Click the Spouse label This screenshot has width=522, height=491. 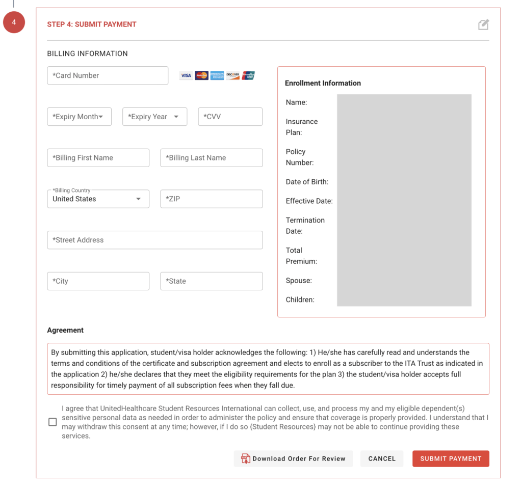(x=299, y=281)
